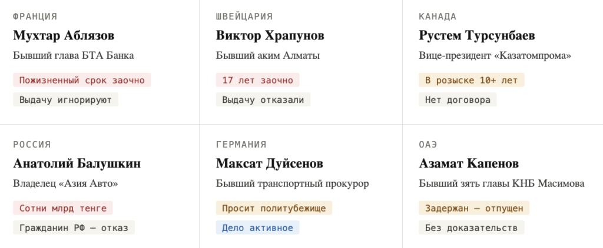
Task: Open the Максат Дуйсенов name heading
Action: [x=269, y=163]
